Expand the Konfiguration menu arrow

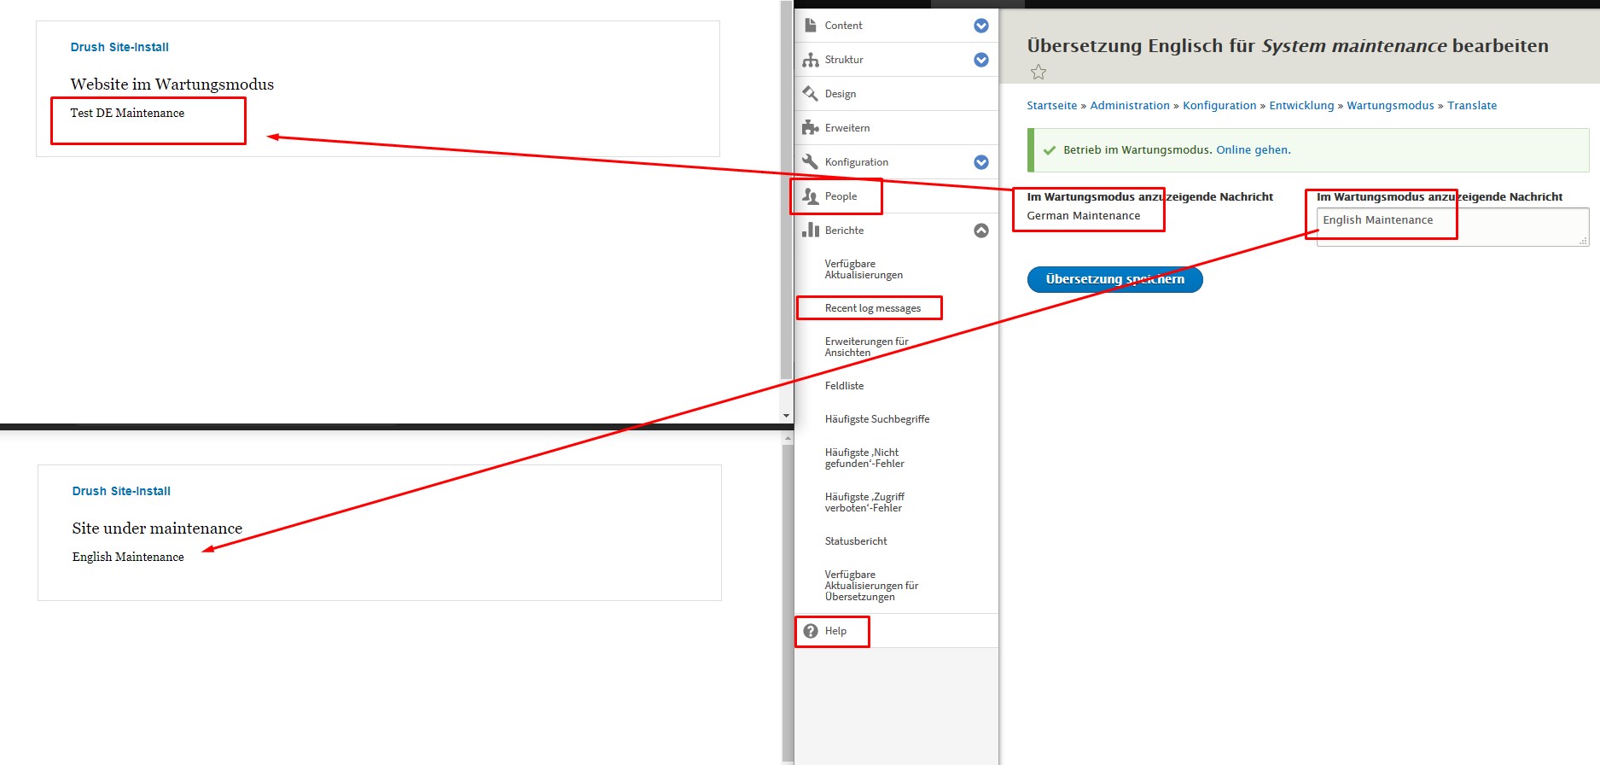(x=981, y=162)
